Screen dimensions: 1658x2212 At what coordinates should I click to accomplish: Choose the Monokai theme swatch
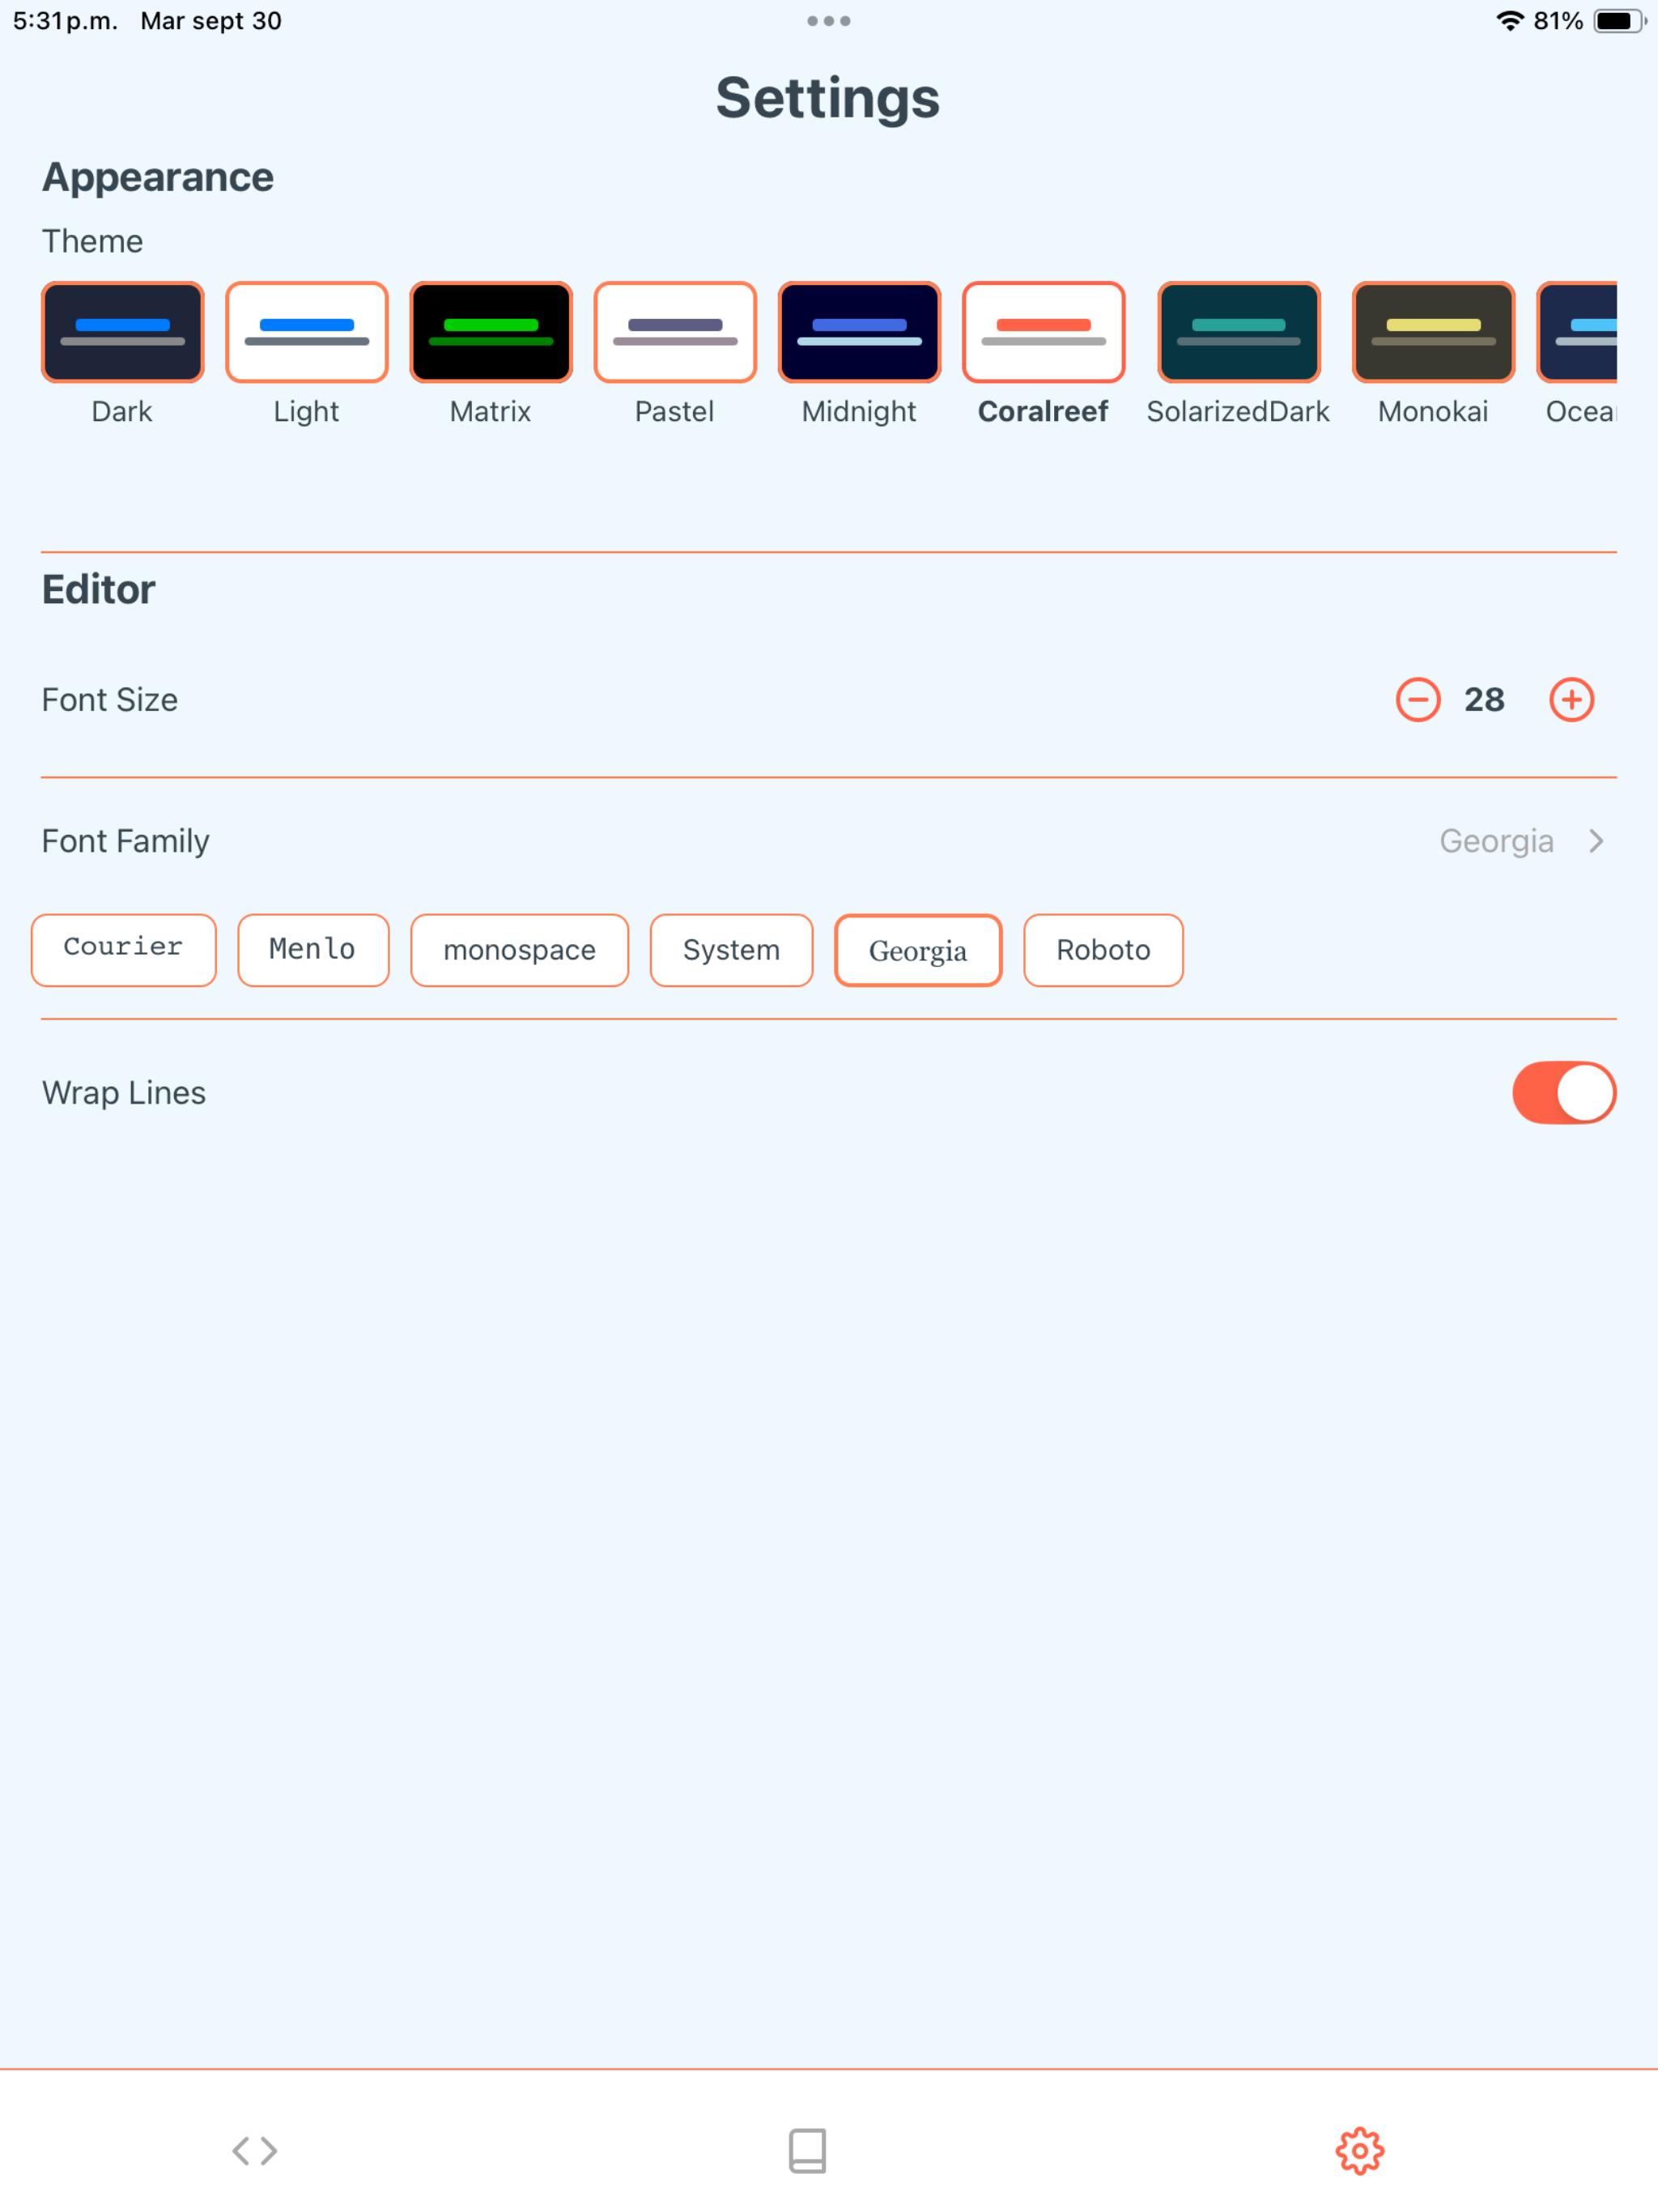click(1433, 332)
